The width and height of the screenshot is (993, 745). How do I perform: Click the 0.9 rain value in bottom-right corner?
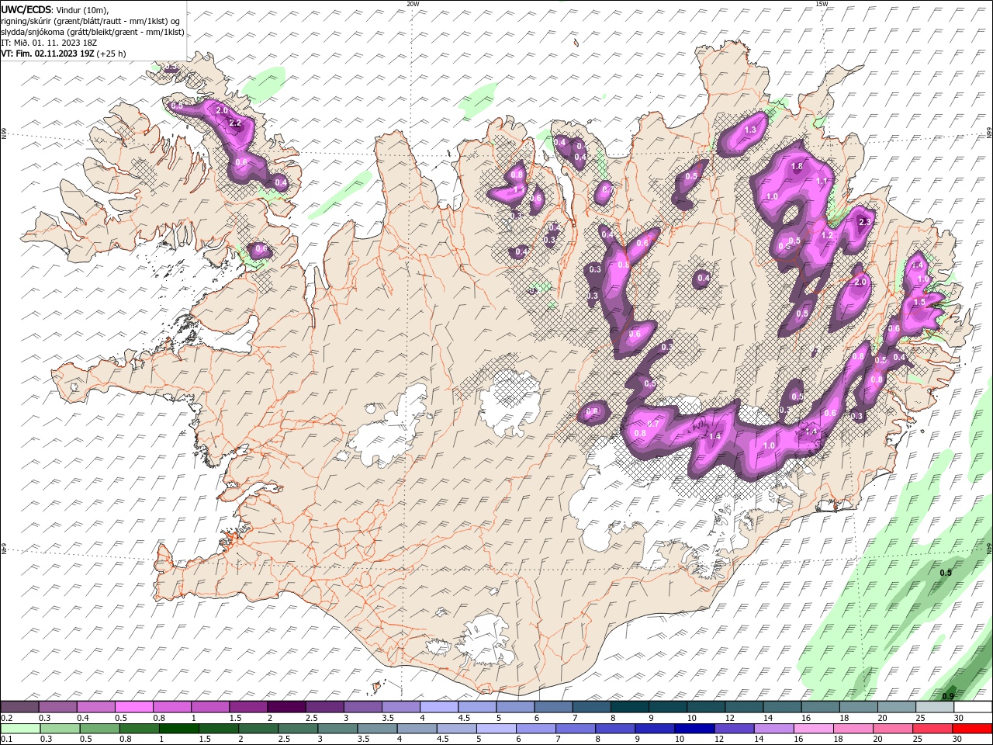pyautogui.click(x=948, y=696)
